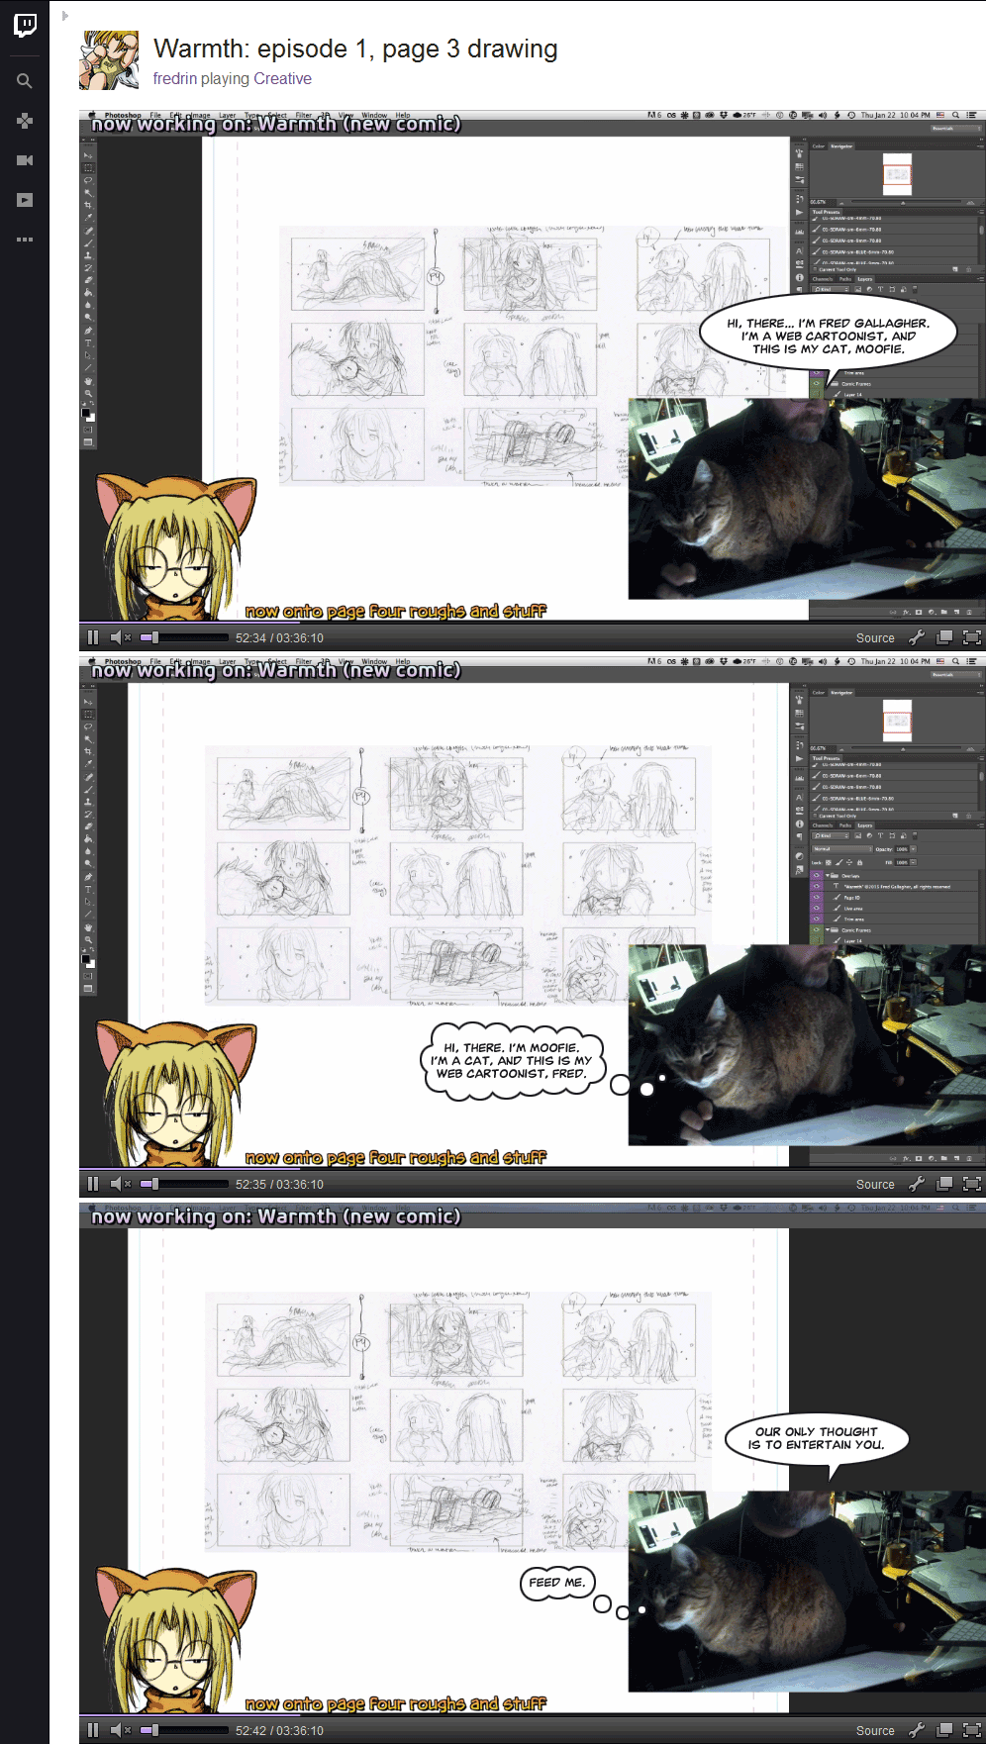The image size is (986, 1744).
Task: Open Layers panel flyout menu in 52:35 frame
Action: (x=981, y=825)
